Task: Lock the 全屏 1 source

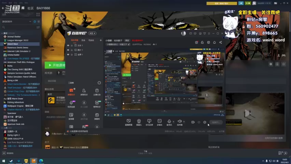Action: [x=72, y=54]
